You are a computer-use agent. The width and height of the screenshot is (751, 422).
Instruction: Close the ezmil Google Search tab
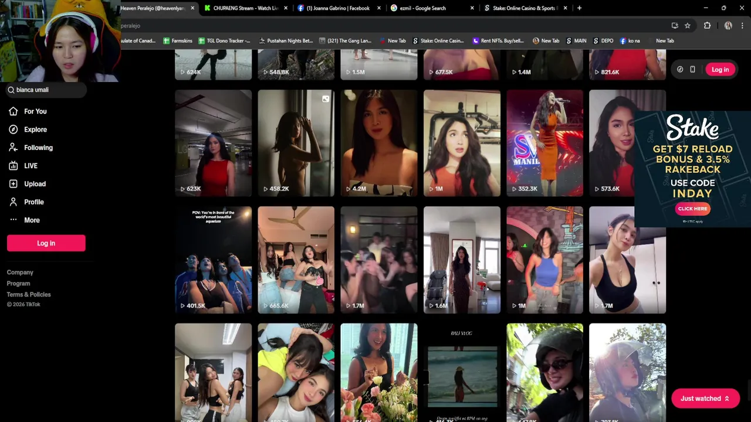tap(472, 8)
